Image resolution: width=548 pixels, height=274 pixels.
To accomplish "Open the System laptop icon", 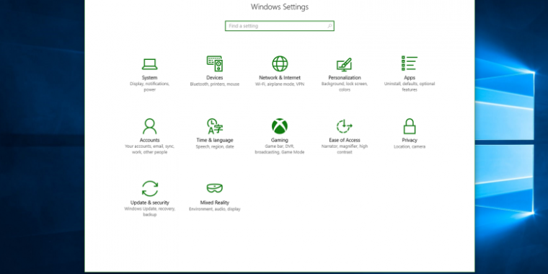I will (x=149, y=64).
